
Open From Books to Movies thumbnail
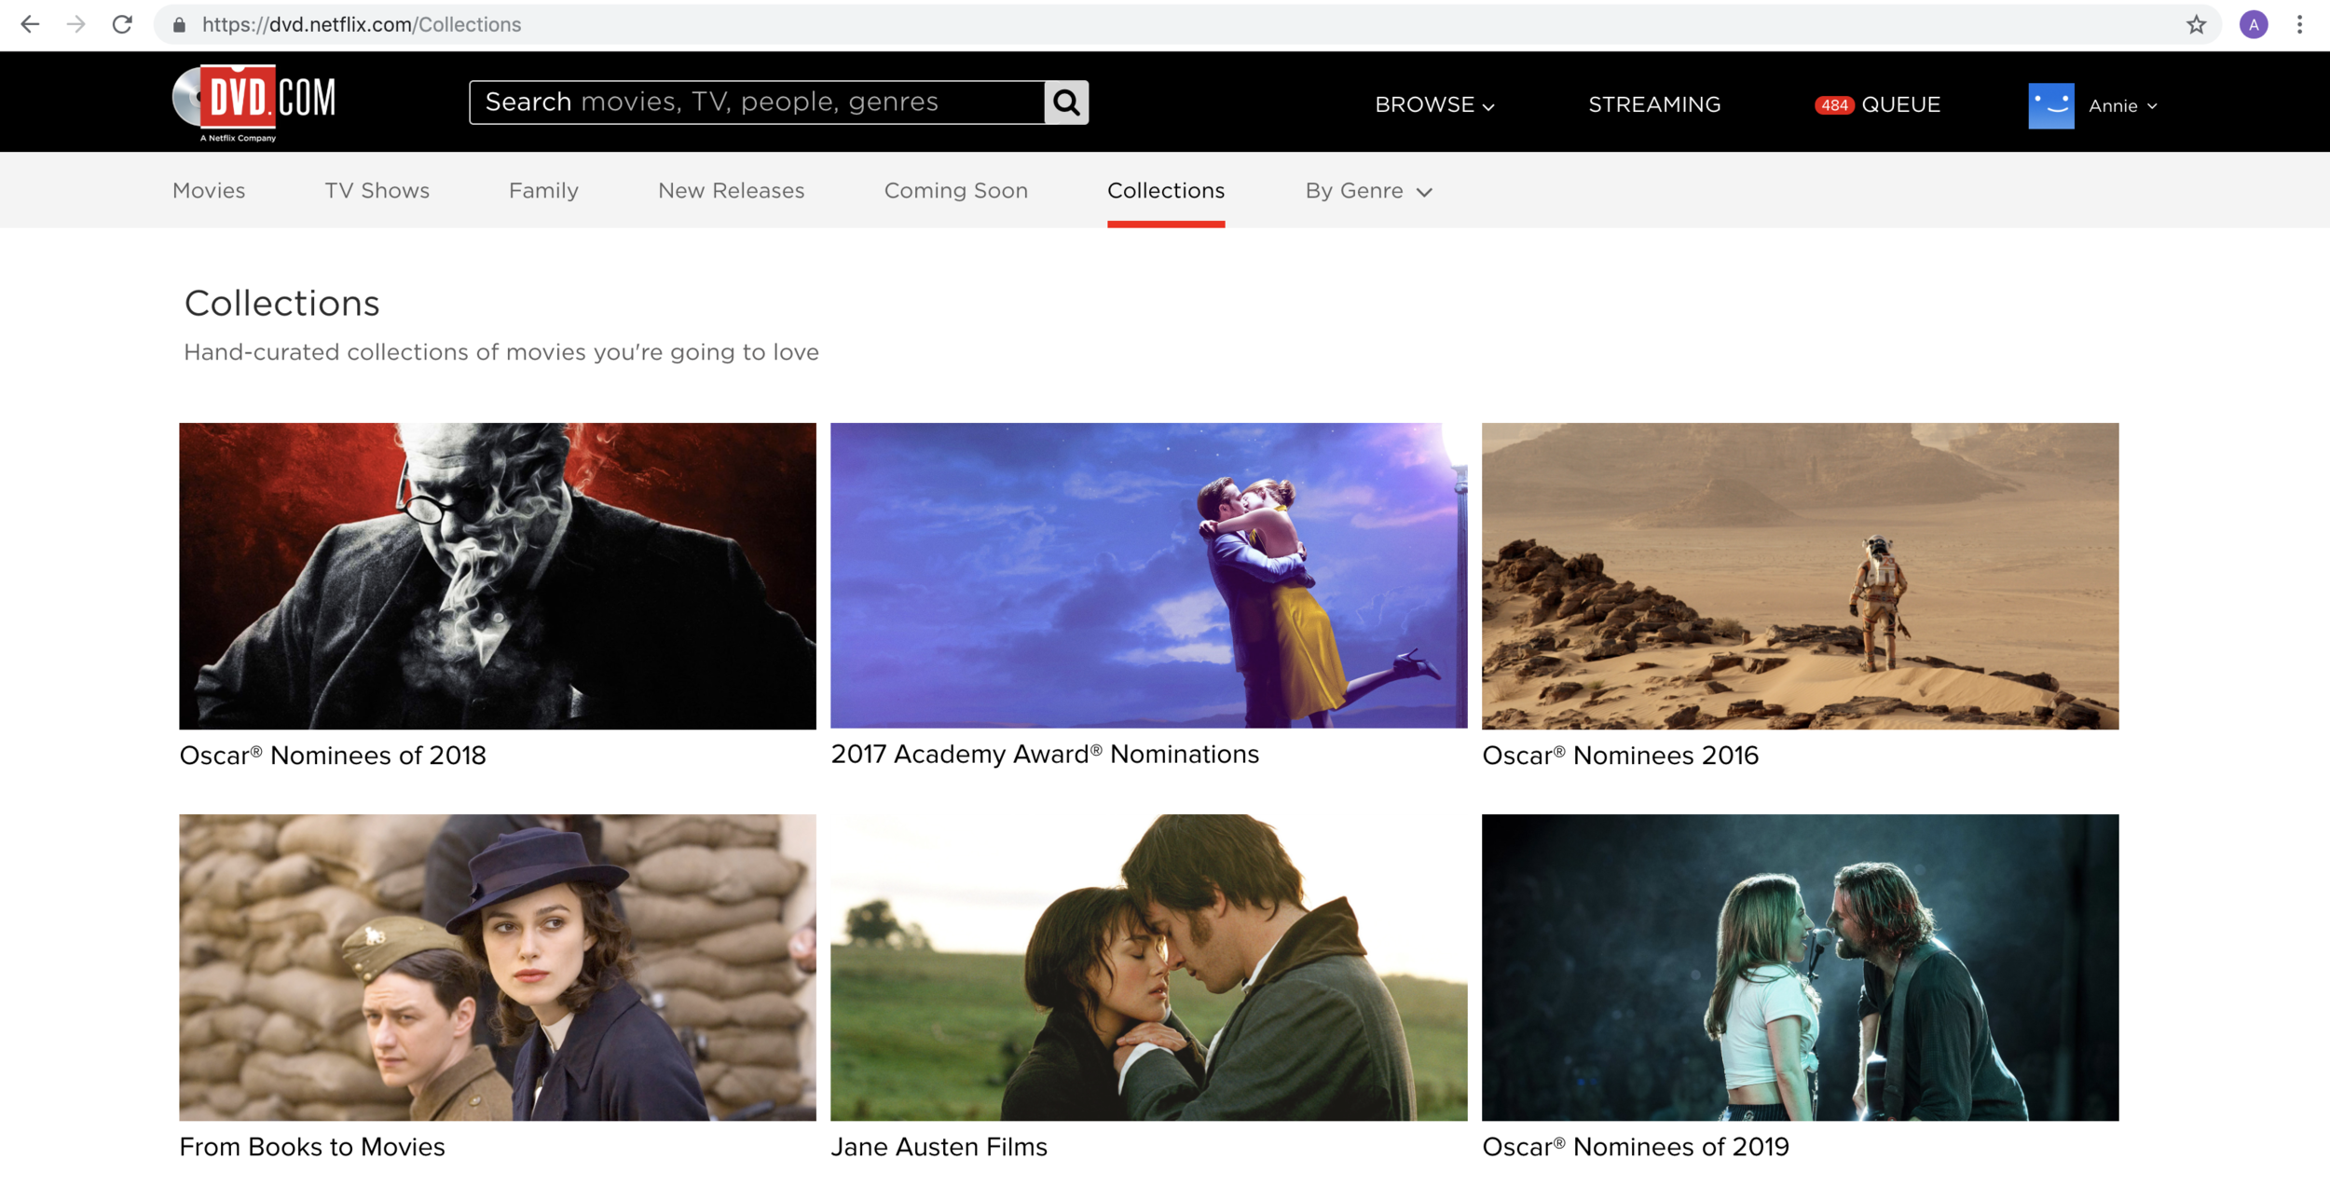(498, 967)
